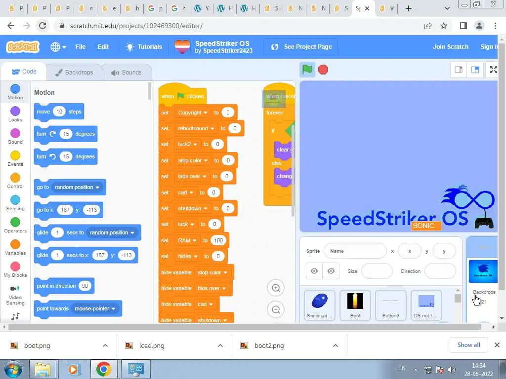Select the Looks block category

pyautogui.click(x=15, y=114)
